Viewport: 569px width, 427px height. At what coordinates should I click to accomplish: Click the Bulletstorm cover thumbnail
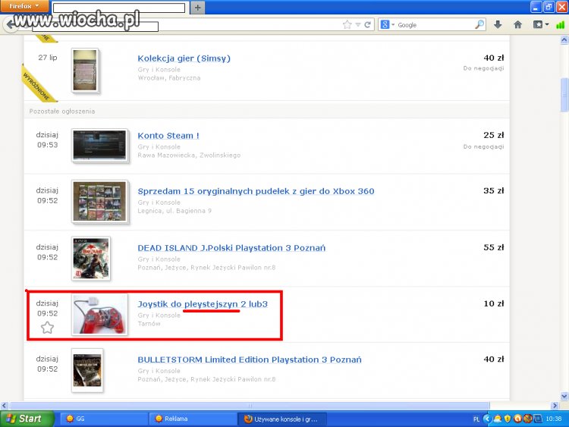(87, 370)
